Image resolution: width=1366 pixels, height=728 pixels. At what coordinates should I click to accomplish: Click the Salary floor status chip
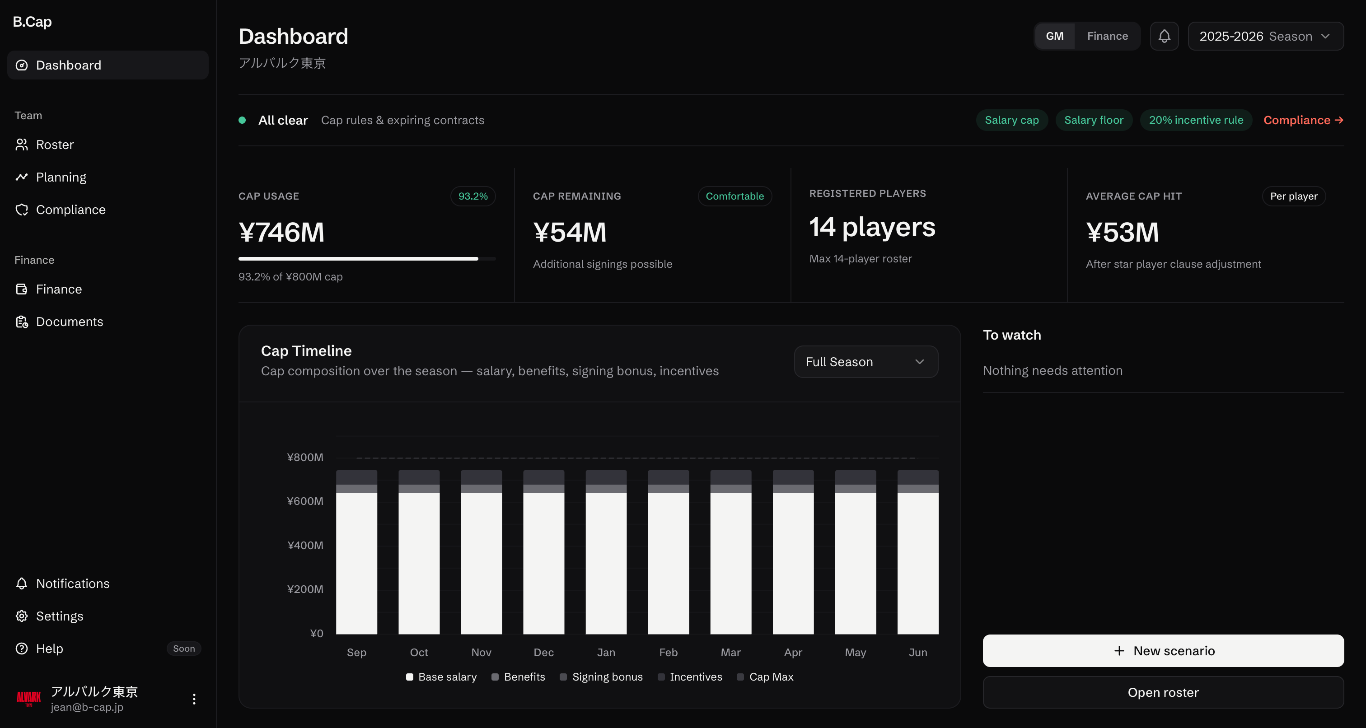(1094, 121)
